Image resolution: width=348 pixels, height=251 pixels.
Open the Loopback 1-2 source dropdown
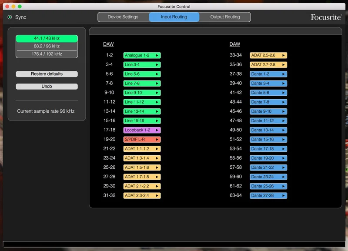[x=142, y=130]
